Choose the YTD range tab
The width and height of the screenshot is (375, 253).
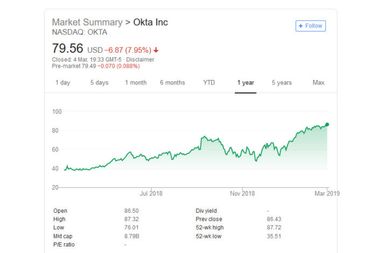pos(209,83)
